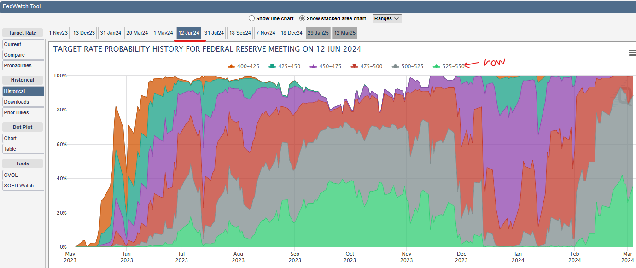The width and height of the screenshot is (636, 268).
Task: Select the Show line chart radio button
Action: pyautogui.click(x=251, y=18)
